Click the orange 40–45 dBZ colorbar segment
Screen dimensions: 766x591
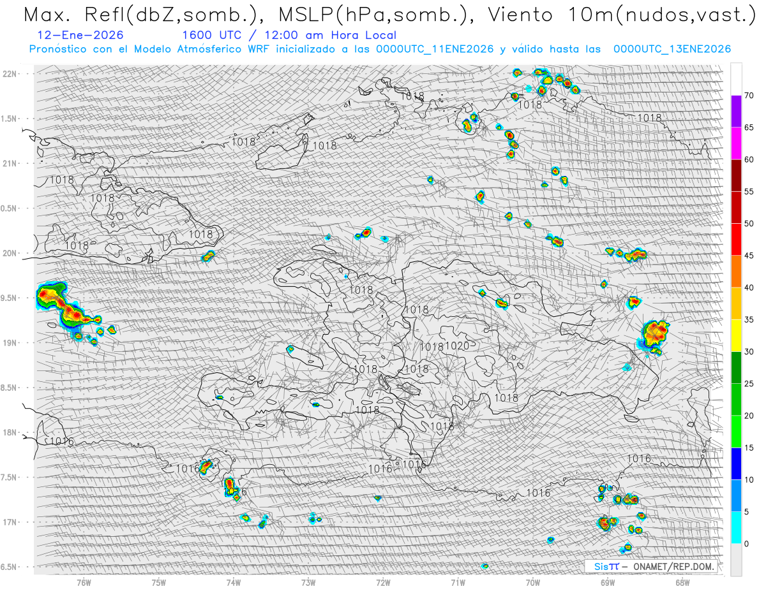pyautogui.click(x=736, y=272)
